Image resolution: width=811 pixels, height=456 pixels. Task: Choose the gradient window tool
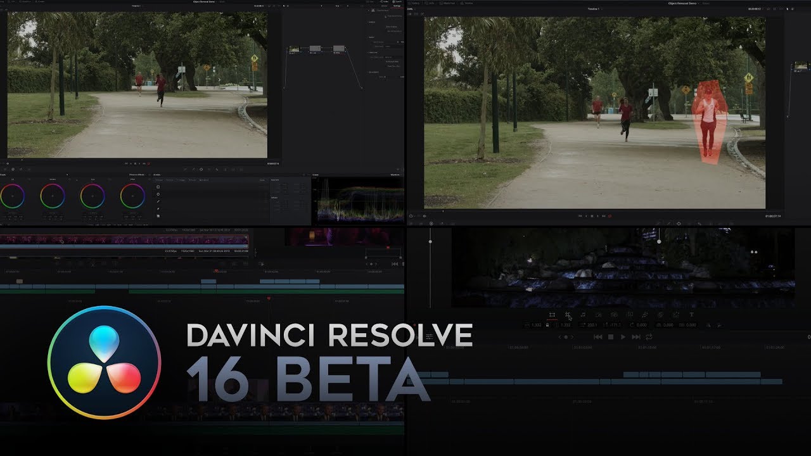point(158,216)
